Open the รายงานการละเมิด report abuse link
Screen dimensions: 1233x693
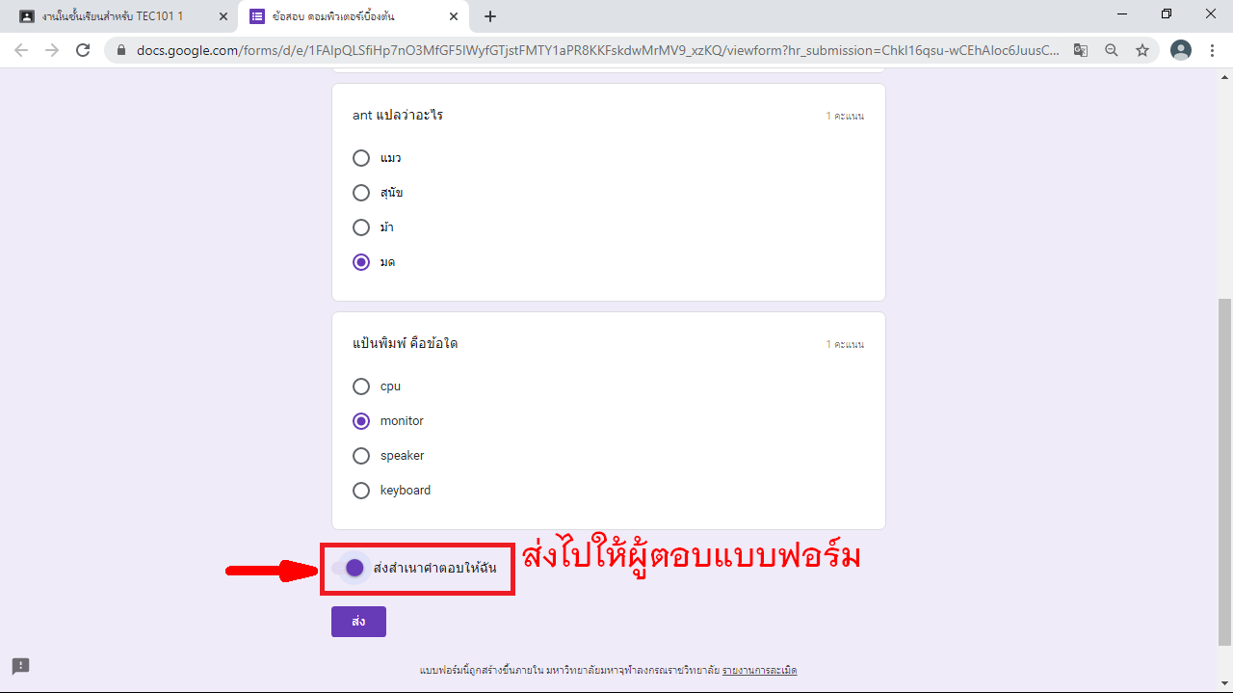tap(759, 670)
